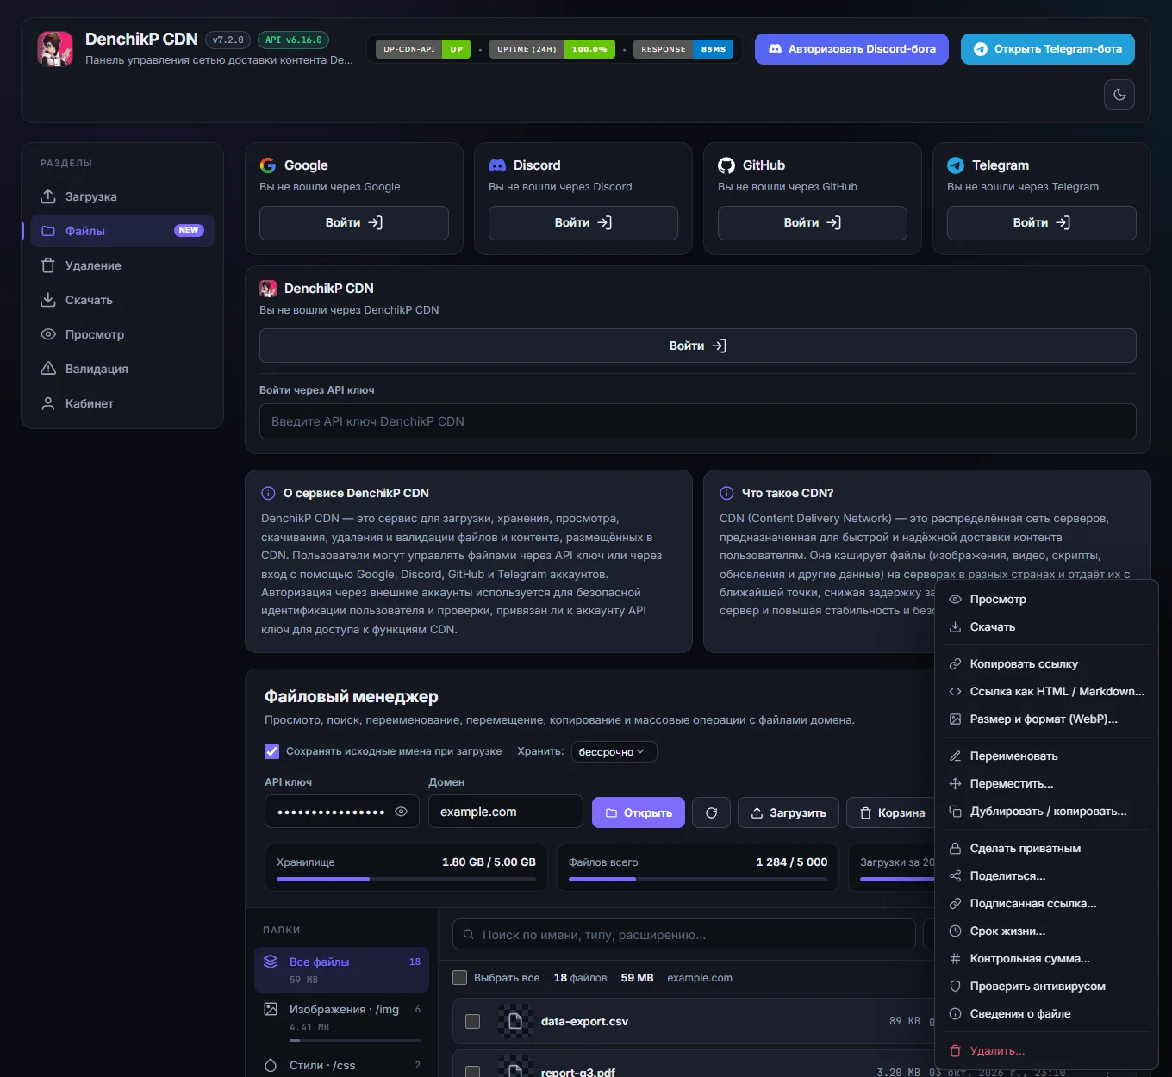This screenshot has width=1172, height=1077.
Task: Toggle dark mode with the moon icon
Action: (x=1119, y=95)
